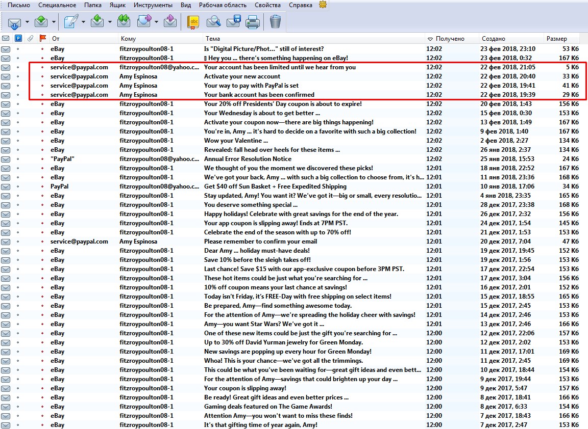
Task: Sort by the Получено column header
Action: [x=452, y=39]
